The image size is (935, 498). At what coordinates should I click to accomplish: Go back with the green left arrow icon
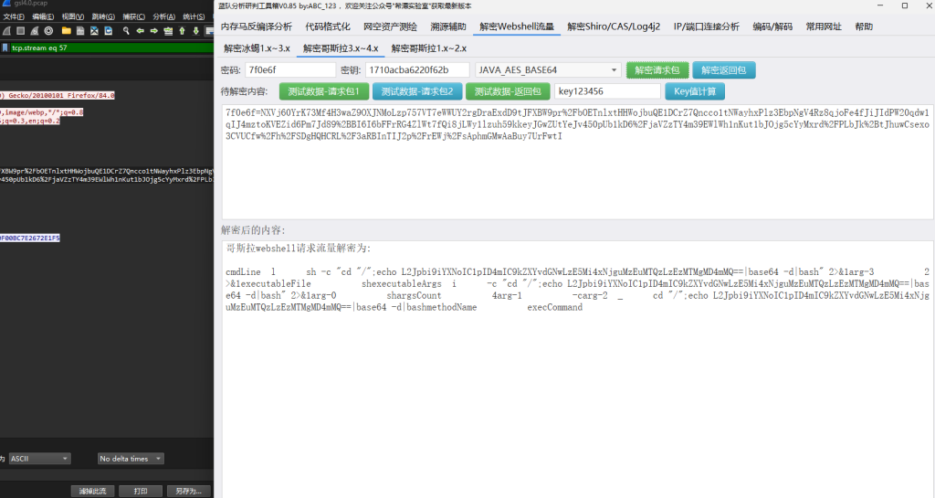coord(140,30)
